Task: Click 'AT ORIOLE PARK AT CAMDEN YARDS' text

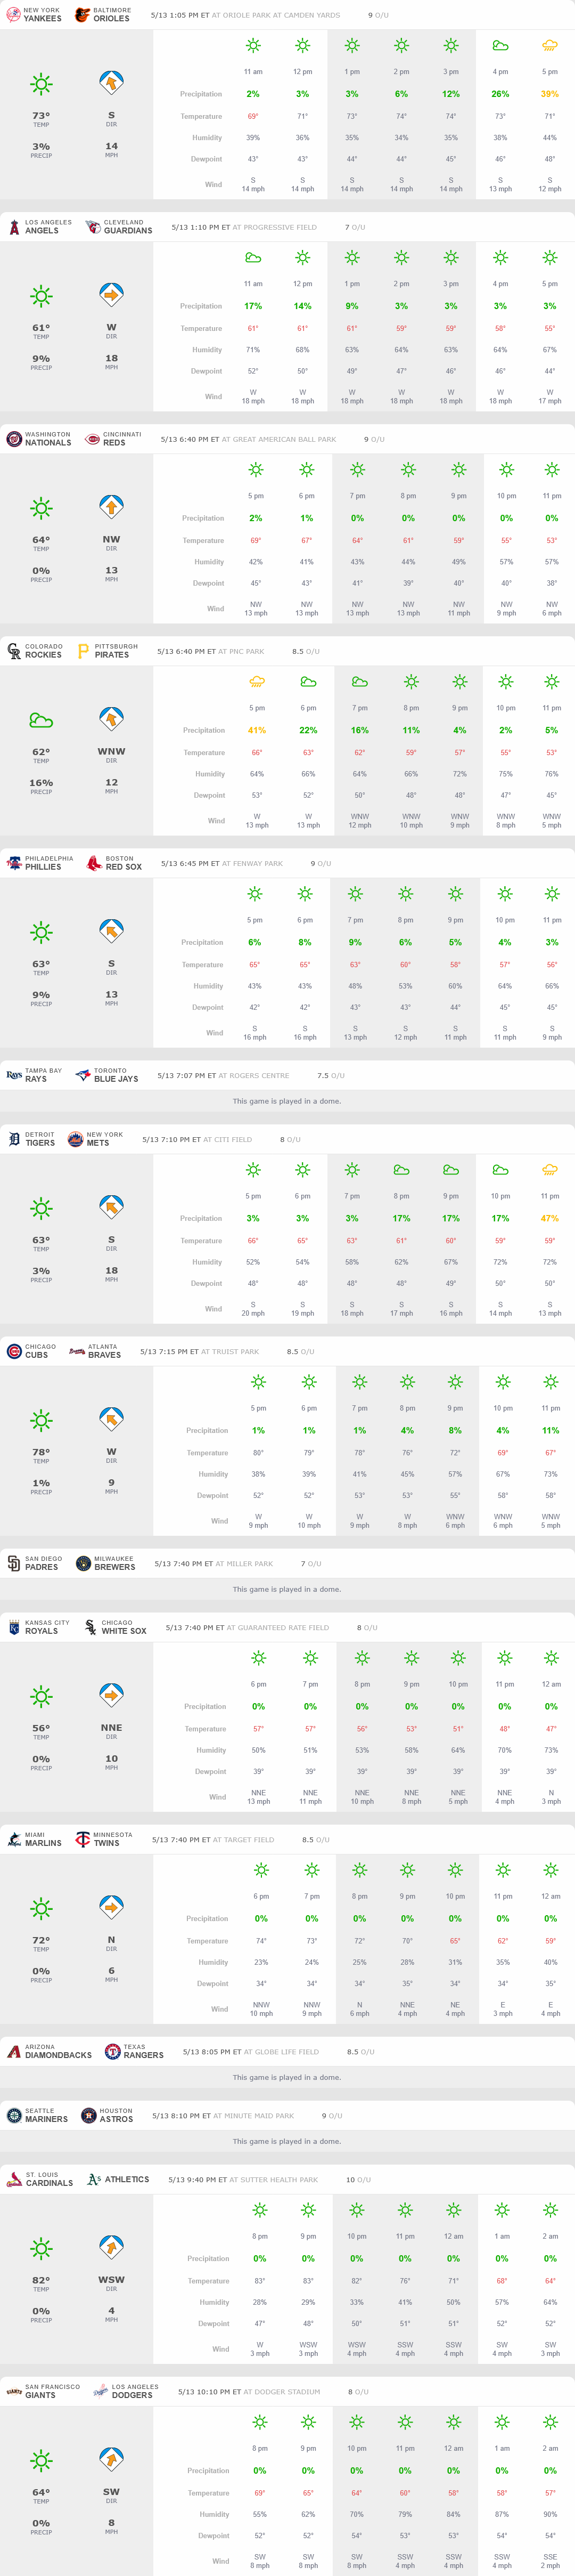Action: click(276, 16)
